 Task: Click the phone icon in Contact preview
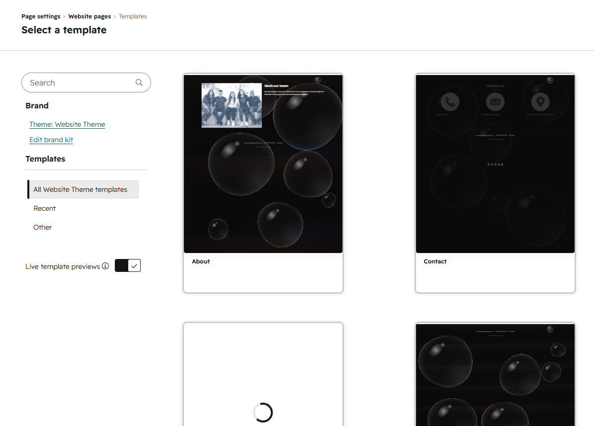click(450, 101)
